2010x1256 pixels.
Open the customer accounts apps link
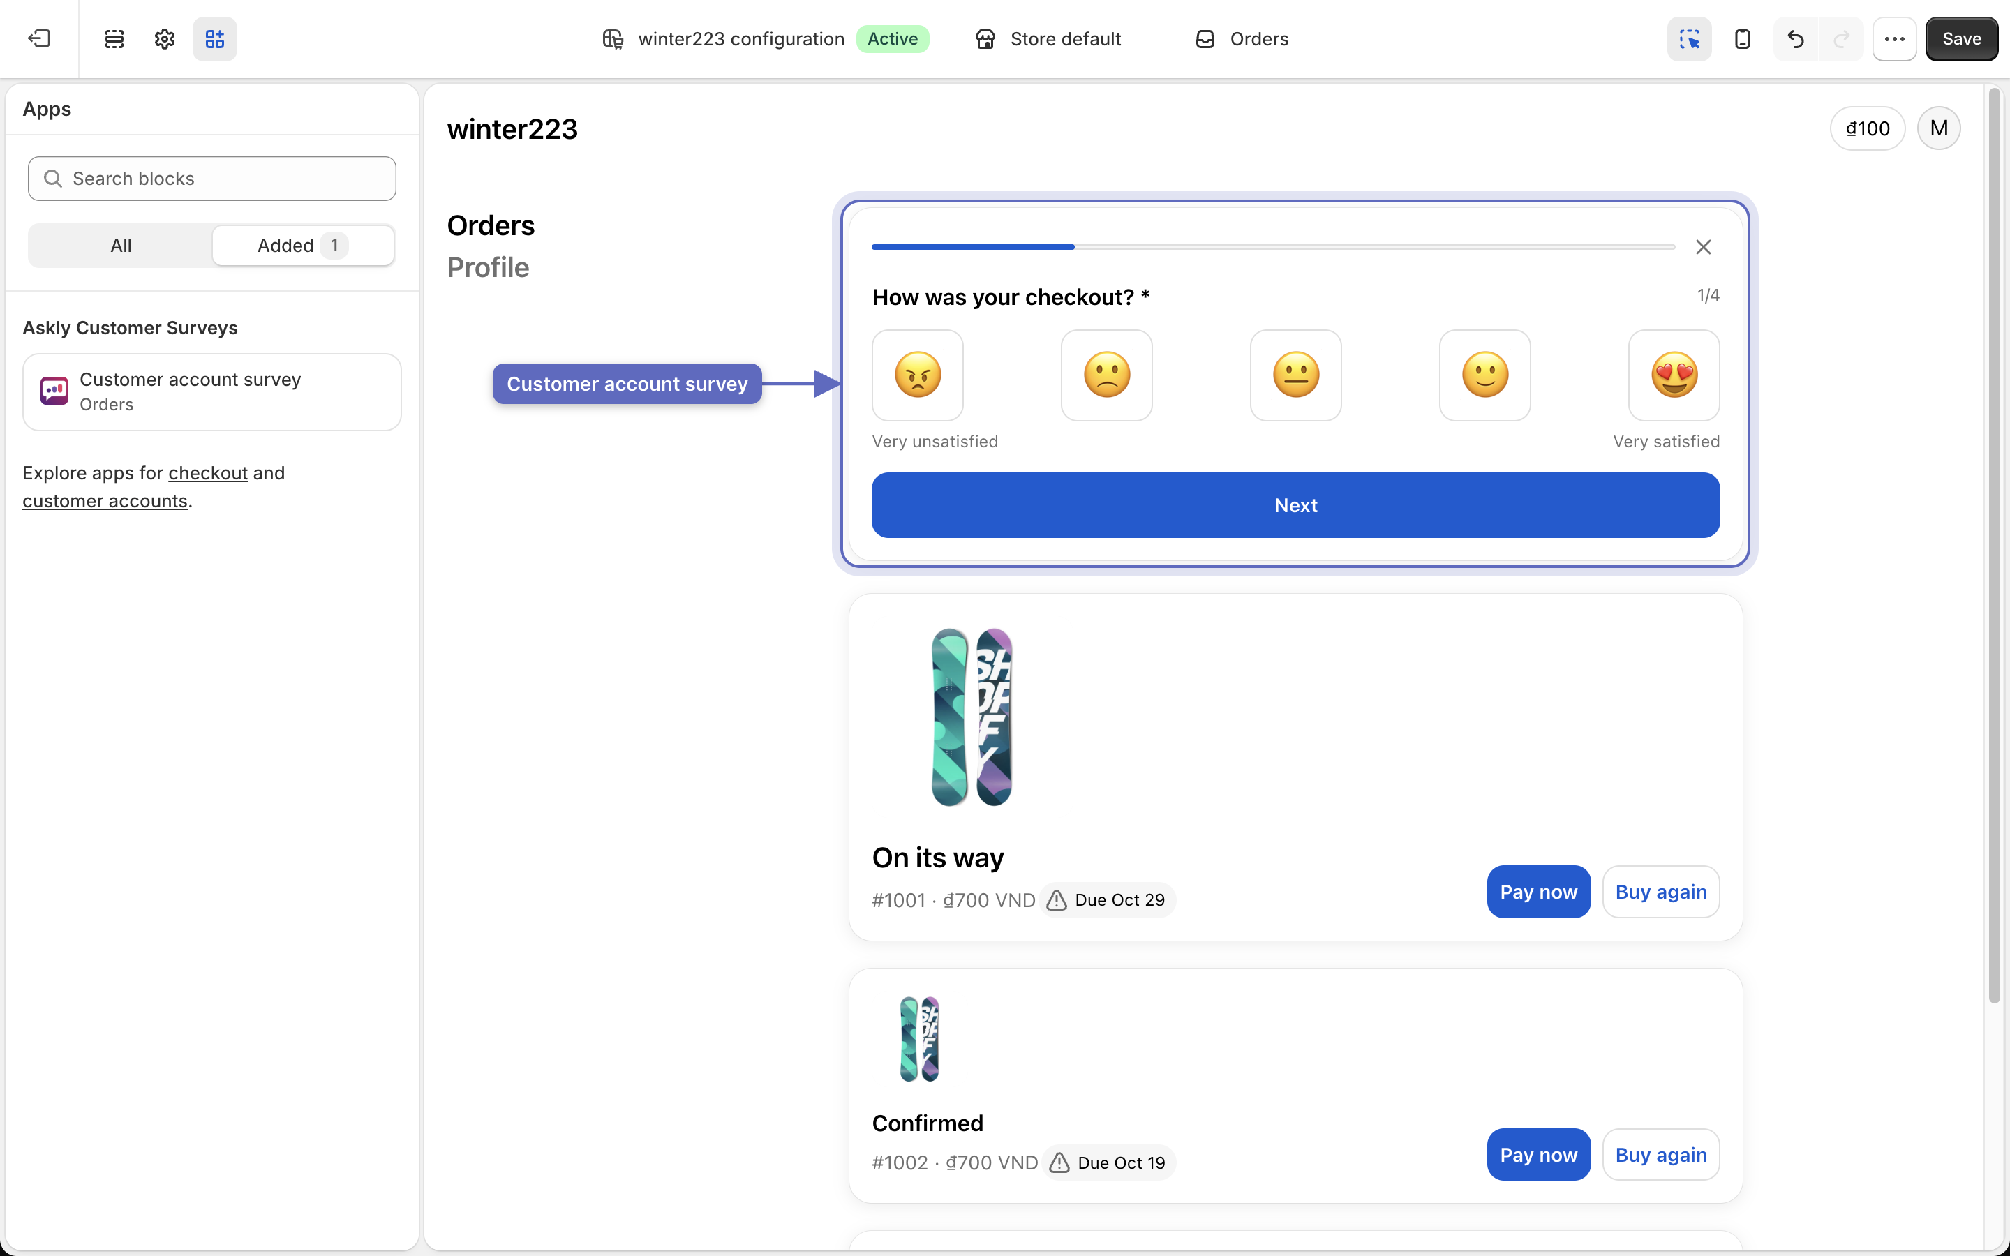(x=105, y=501)
